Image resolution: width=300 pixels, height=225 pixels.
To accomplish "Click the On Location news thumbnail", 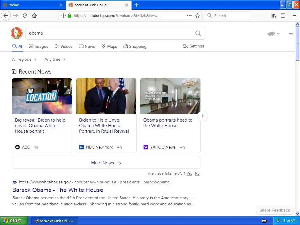I will pyautogui.click(x=42, y=96).
